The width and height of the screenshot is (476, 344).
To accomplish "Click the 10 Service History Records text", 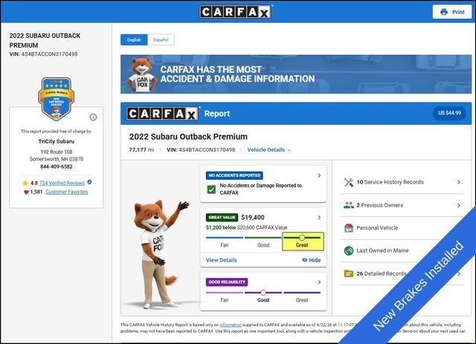I will point(390,182).
